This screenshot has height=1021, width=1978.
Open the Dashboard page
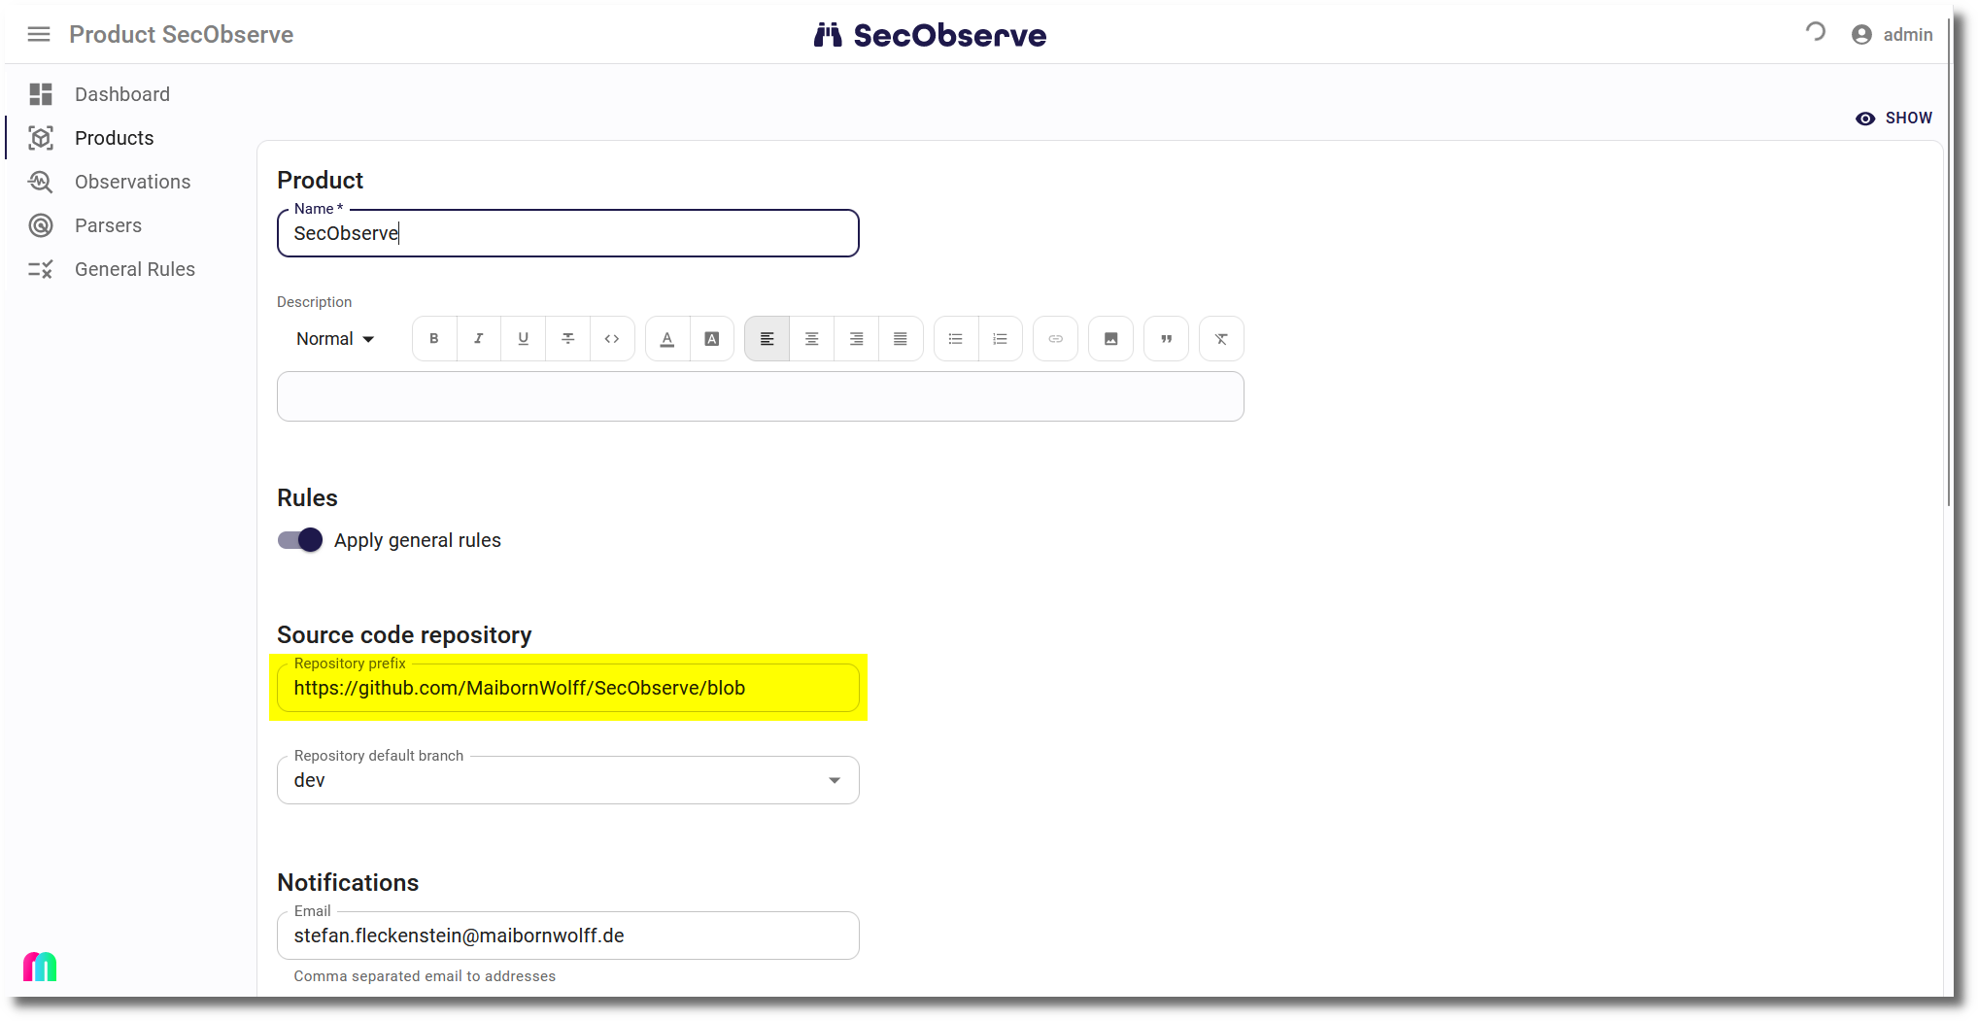coord(121,94)
